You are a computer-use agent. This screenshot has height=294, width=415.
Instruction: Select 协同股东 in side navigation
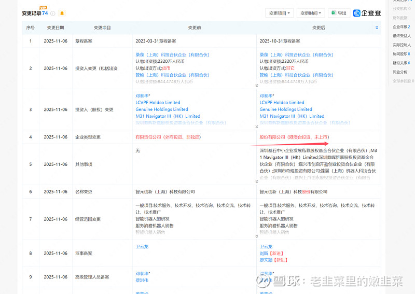pos(401,54)
